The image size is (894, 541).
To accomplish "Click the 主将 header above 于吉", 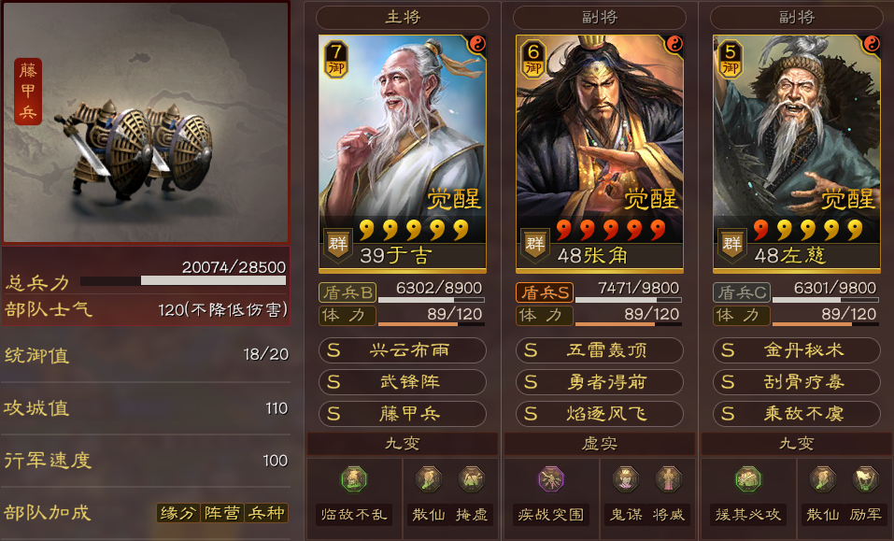I will click(x=403, y=18).
